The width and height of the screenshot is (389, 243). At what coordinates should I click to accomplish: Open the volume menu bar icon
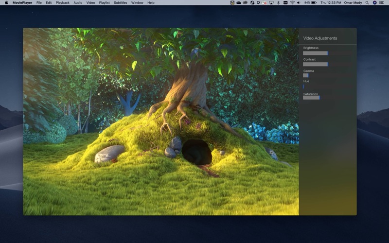[x=299, y=3]
